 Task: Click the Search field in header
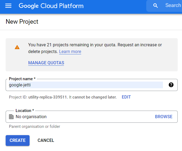(164, 6)
